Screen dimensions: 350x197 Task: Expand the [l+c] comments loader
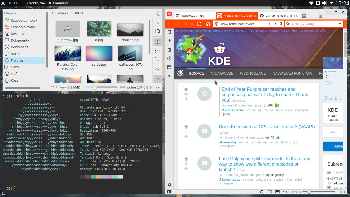coord(227,114)
